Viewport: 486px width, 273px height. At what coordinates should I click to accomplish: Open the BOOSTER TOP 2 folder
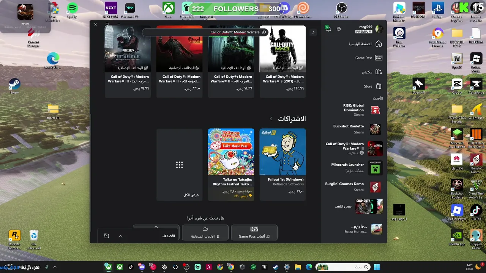457,38
